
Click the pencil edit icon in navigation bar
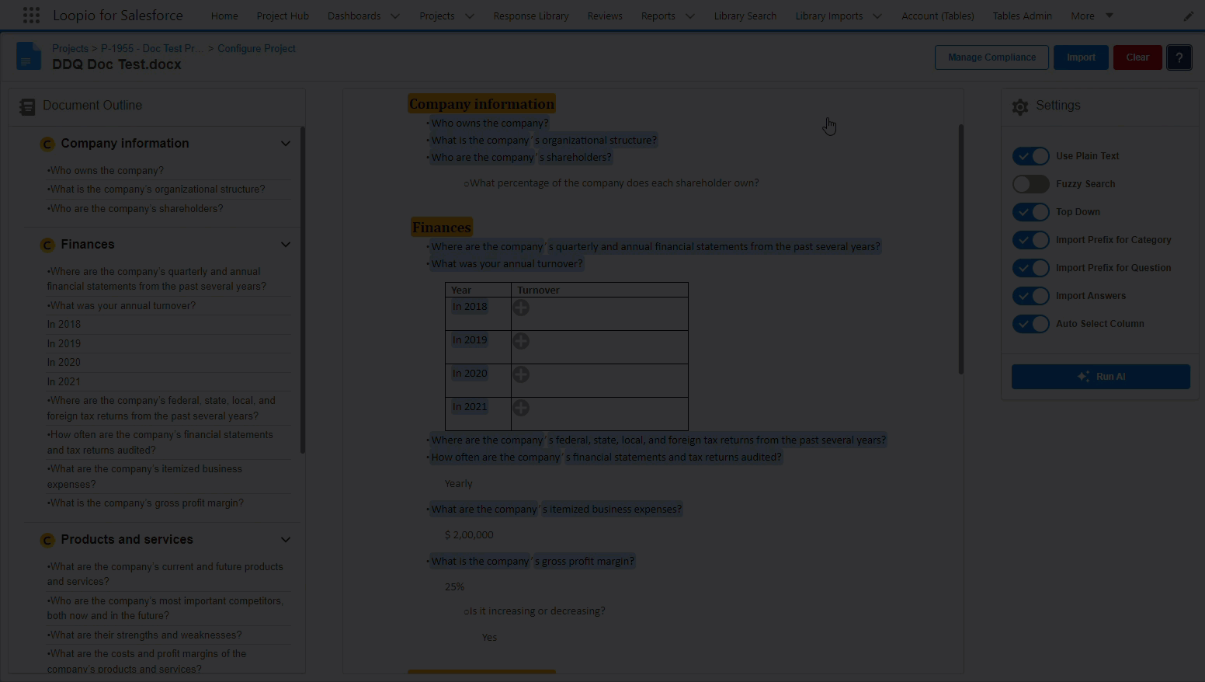pos(1188,16)
